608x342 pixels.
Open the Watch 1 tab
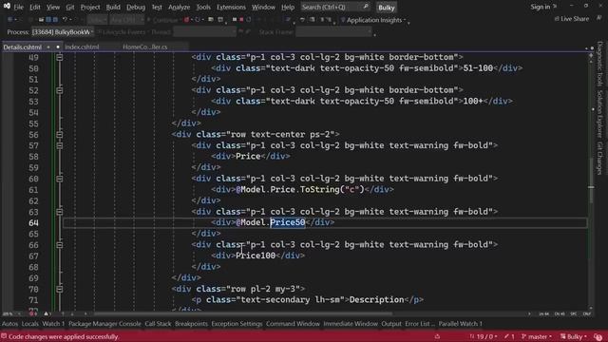tap(53, 324)
